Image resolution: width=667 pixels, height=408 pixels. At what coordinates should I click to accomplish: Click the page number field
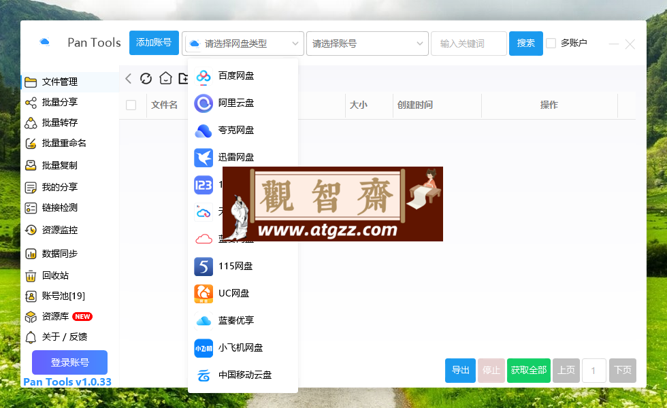click(594, 371)
